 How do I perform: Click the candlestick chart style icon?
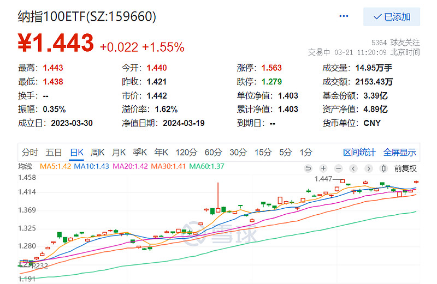tap(383, 168)
